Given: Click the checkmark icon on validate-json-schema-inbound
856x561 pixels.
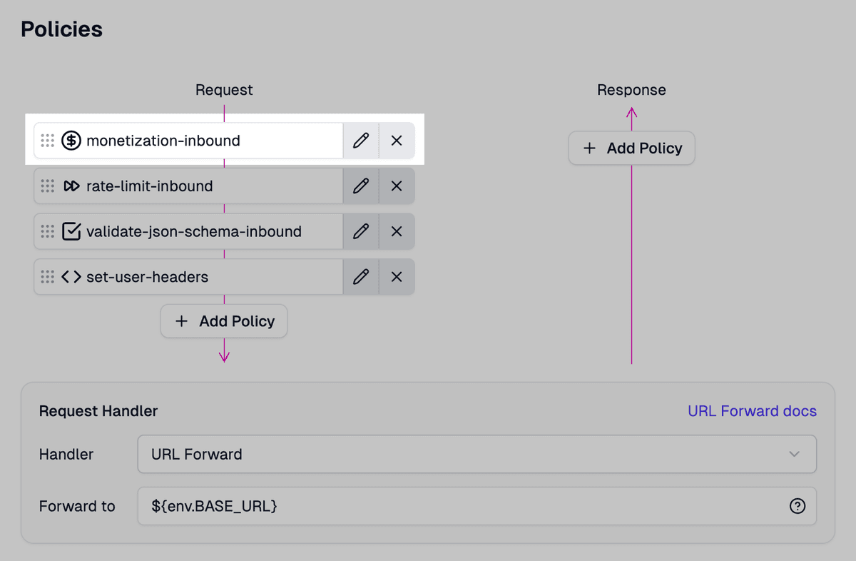Looking at the screenshot, I should click(x=71, y=231).
